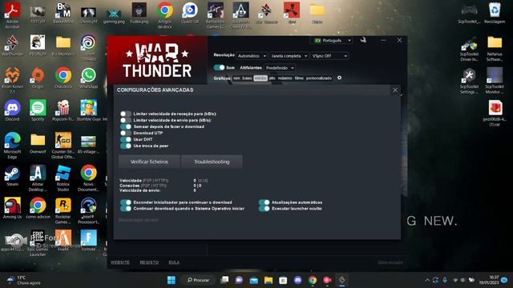This screenshot has height=288, width=513.
Task: Enable Limitar velocidade de envio toggle
Action: 126,120
